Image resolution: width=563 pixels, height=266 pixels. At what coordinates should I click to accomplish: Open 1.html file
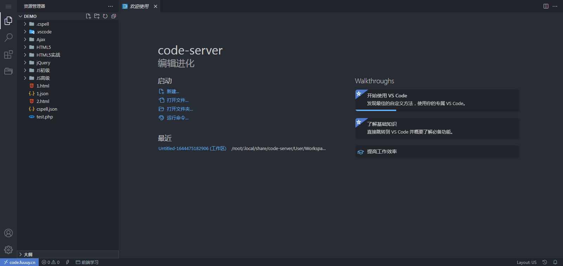click(x=68, y=86)
